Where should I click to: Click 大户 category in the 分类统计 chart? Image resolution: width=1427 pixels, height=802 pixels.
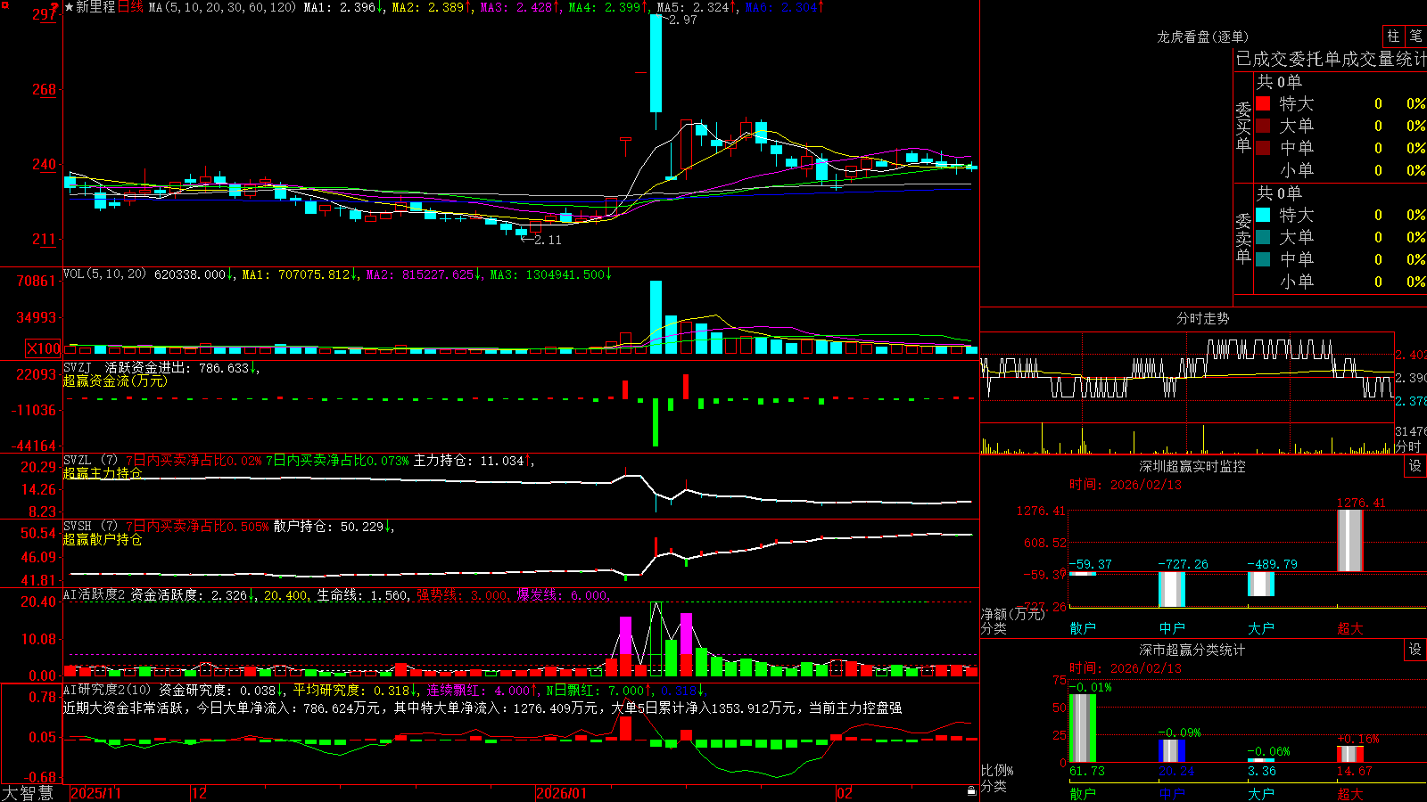tap(1261, 793)
